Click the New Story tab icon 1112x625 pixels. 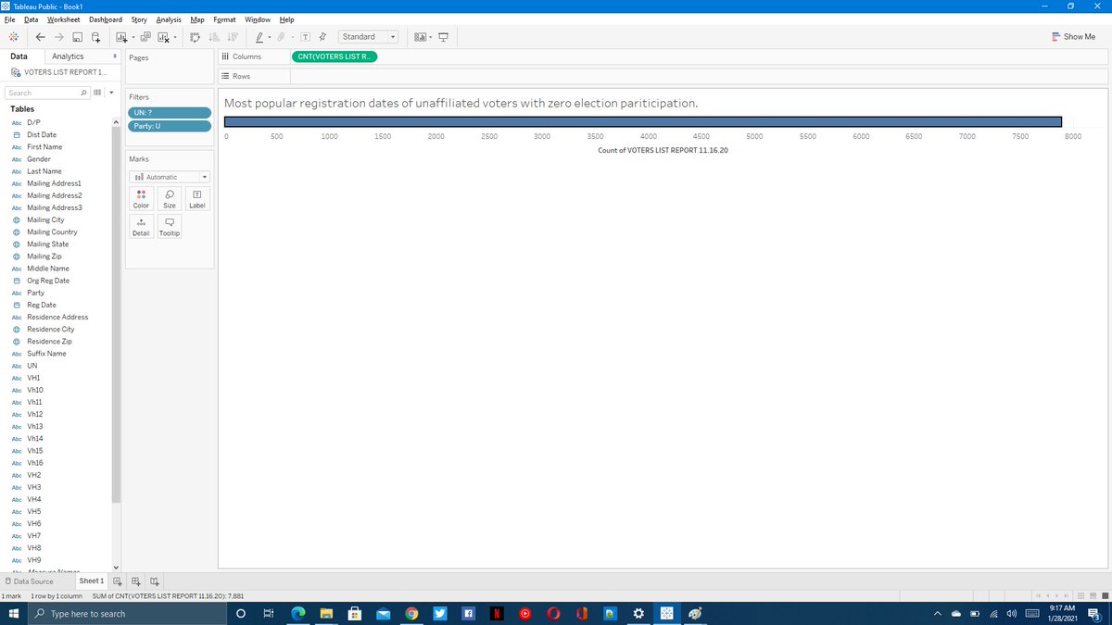[x=154, y=581]
